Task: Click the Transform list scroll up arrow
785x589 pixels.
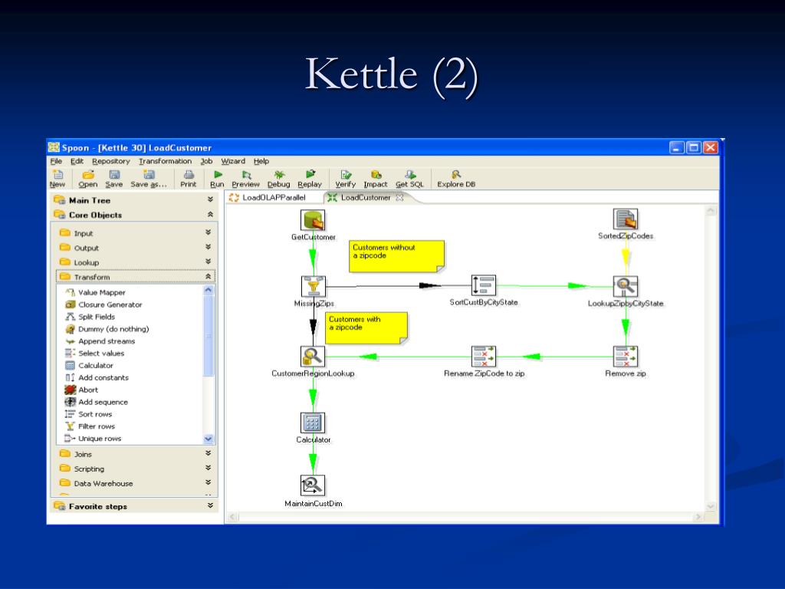Action: point(209,290)
